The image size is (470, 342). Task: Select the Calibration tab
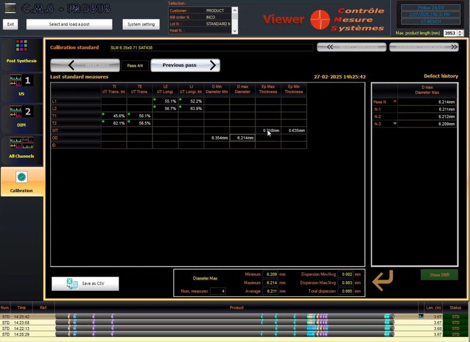(22, 182)
